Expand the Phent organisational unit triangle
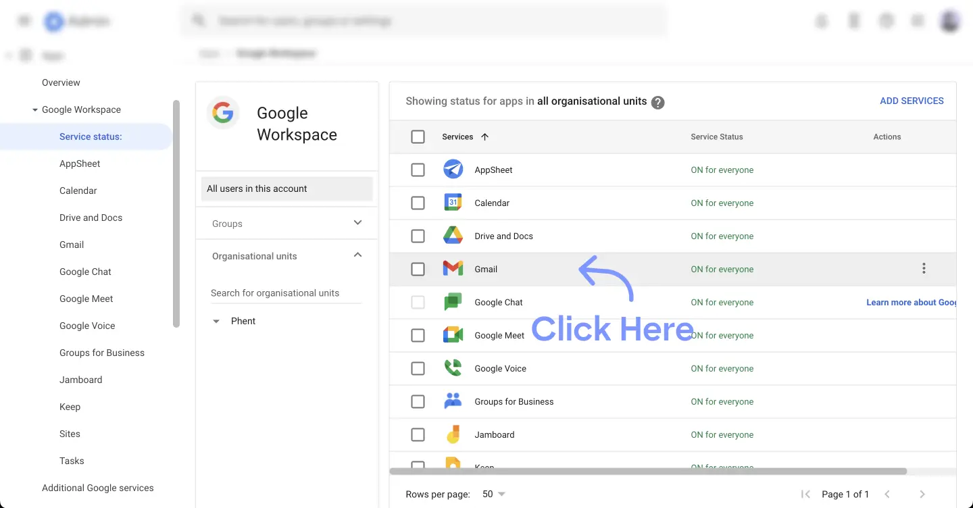973x508 pixels. [216, 322]
